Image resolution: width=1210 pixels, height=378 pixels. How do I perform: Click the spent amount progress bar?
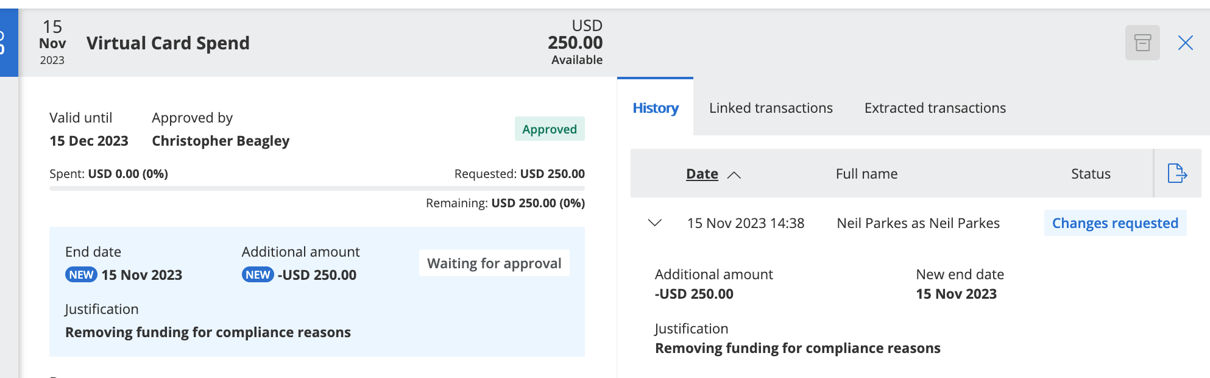coord(317,188)
